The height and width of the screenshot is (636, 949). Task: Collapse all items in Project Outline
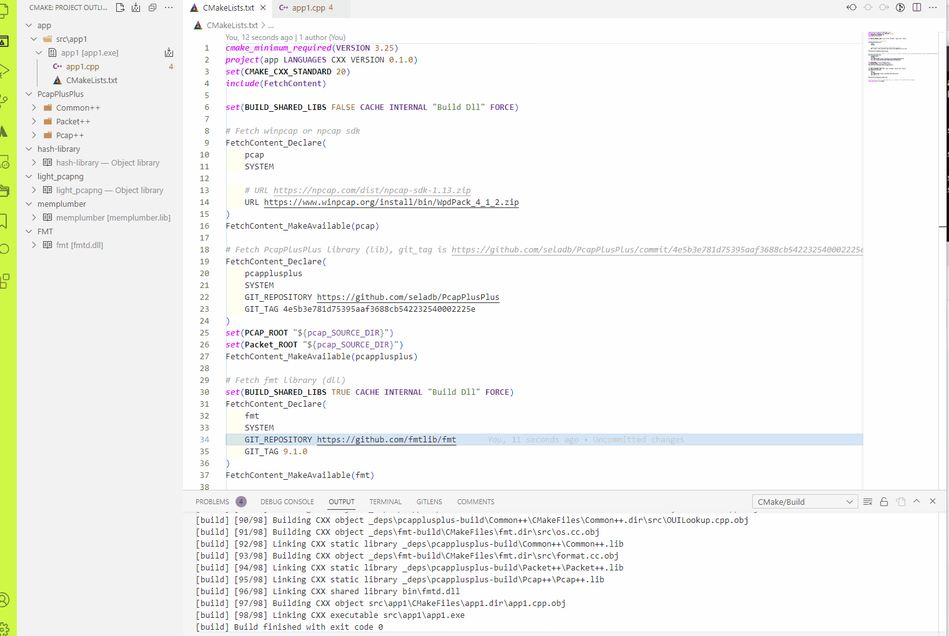152,7
